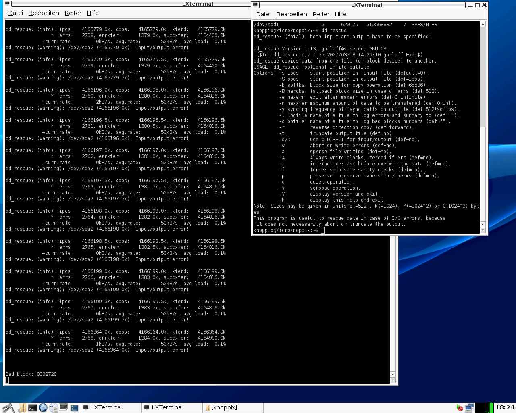Click the back LXTerminal window title icon

click(x=7, y=4)
